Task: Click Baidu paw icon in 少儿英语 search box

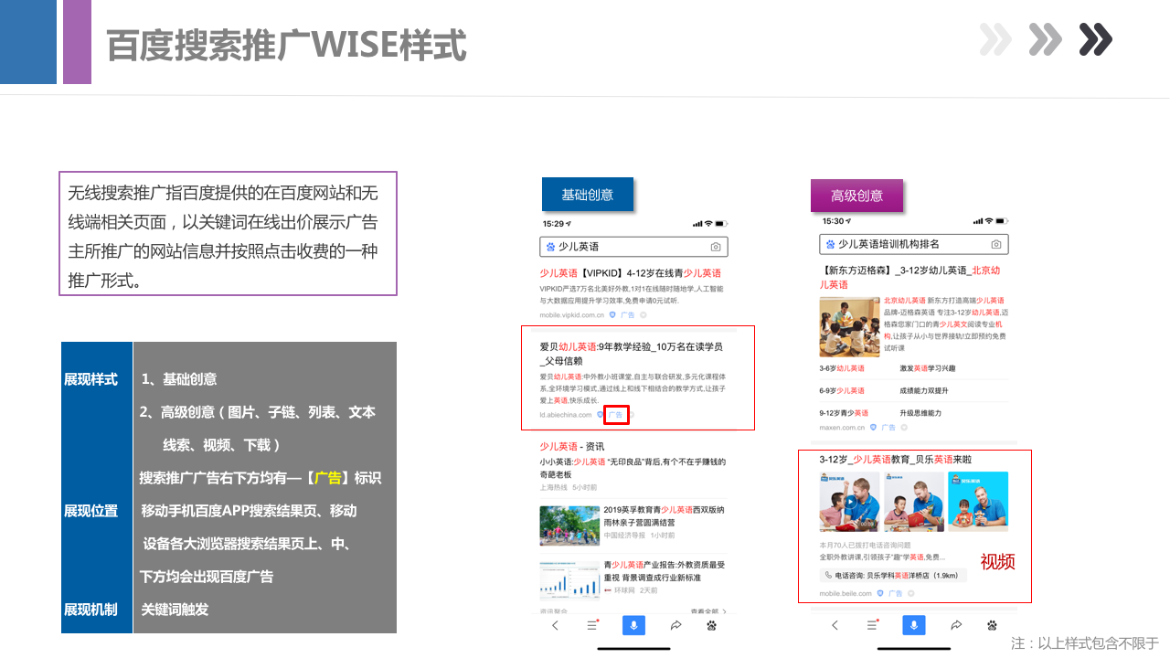Action: click(x=550, y=247)
